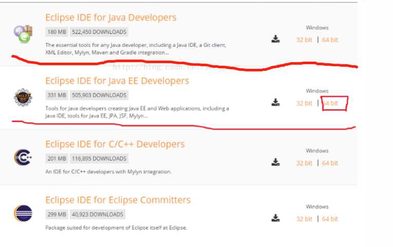Viewport: 393px width, 247px height.
Task: Click the 331 MB size badge
Action: click(57, 96)
